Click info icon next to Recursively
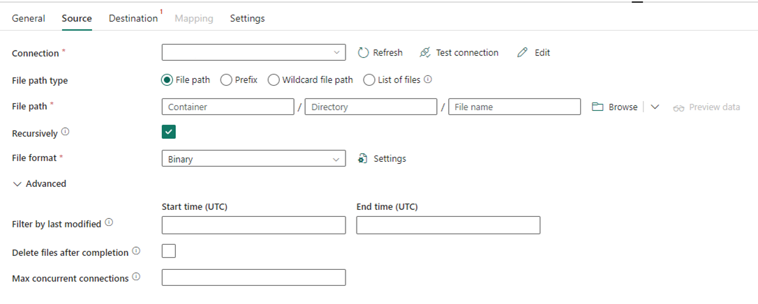The width and height of the screenshot is (758, 304). pyautogui.click(x=65, y=131)
